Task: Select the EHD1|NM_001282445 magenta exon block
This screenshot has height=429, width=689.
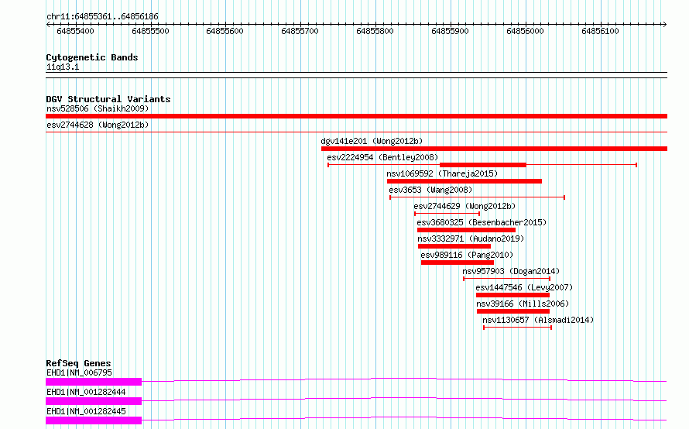Action: click(x=94, y=420)
